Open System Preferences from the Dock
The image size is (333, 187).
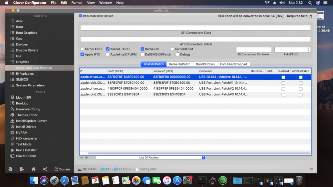(x=187, y=180)
